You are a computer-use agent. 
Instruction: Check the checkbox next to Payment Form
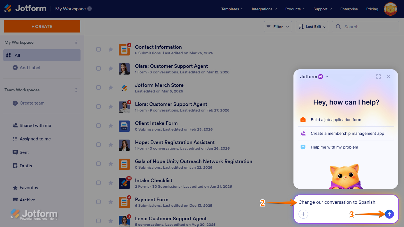point(98,202)
